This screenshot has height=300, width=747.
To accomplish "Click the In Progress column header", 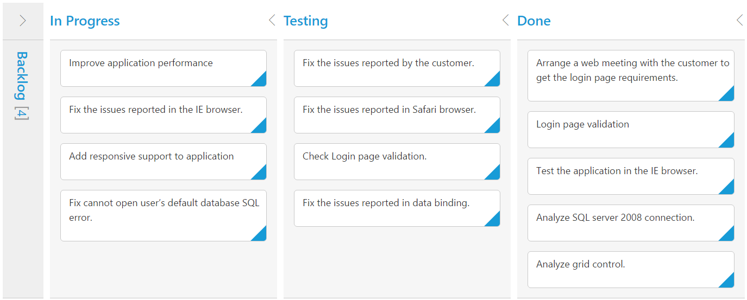I will pyautogui.click(x=85, y=21).
